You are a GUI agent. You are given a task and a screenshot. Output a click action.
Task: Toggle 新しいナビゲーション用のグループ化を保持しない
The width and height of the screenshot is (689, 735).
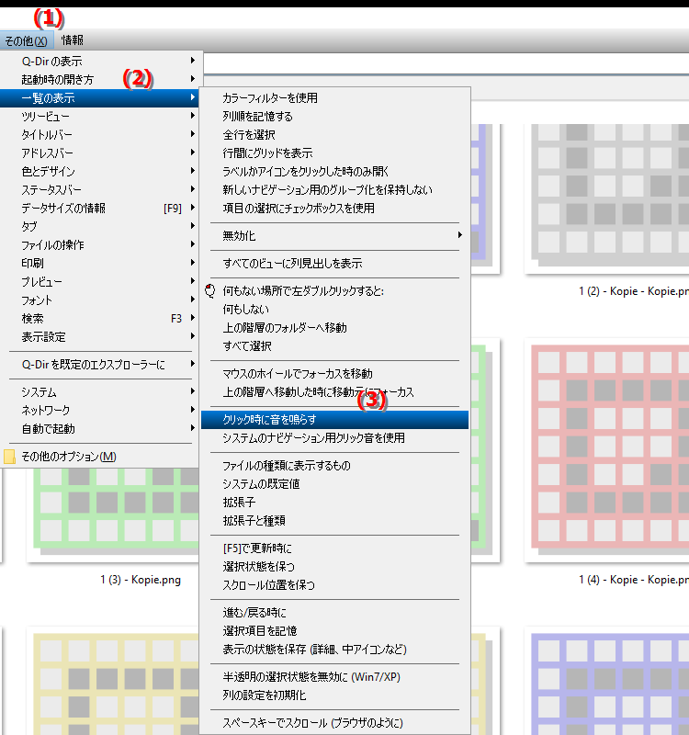click(x=334, y=189)
